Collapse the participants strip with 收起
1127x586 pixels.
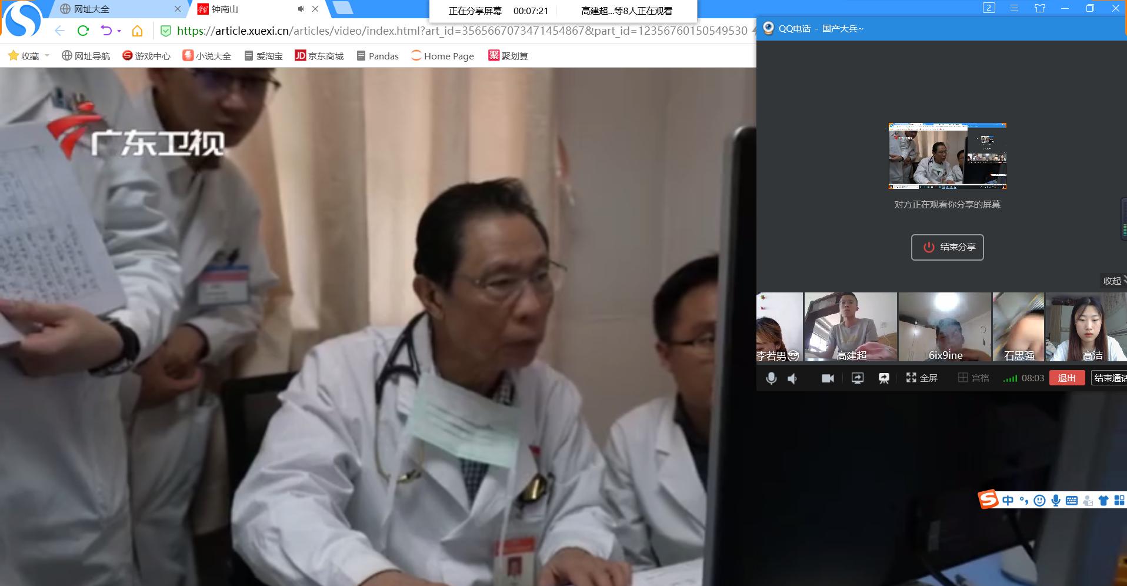coord(1112,281)
